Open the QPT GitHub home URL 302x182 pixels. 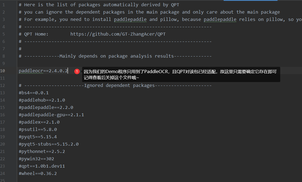[118, 34]
